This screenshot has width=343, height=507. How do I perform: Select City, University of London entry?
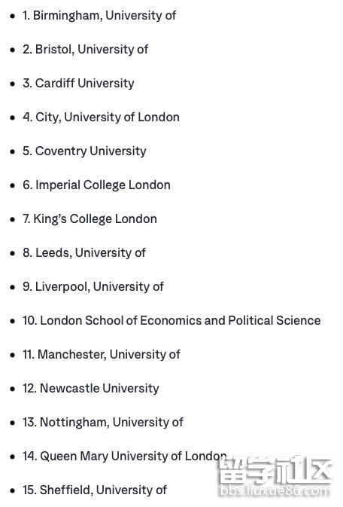[101, 118]
